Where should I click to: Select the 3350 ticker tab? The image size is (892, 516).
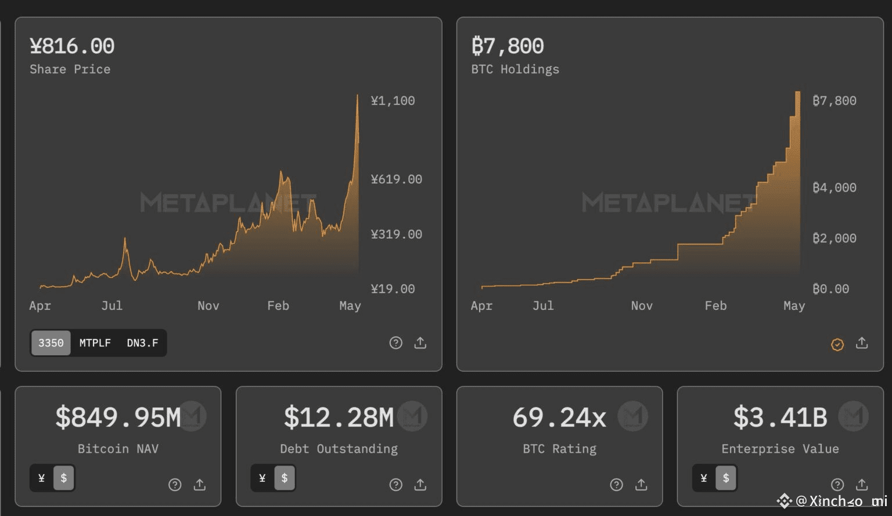click(x=51, y=343)
